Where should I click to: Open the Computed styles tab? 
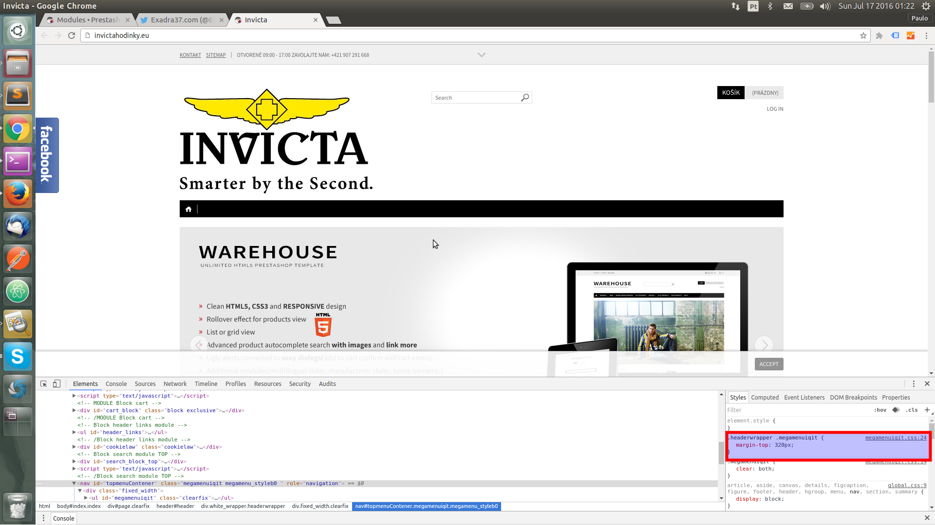pyautogui.click(x=765, y=397)
